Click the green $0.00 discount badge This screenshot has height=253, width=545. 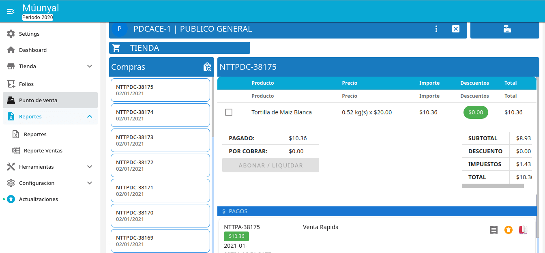click(x=476, y=112)
